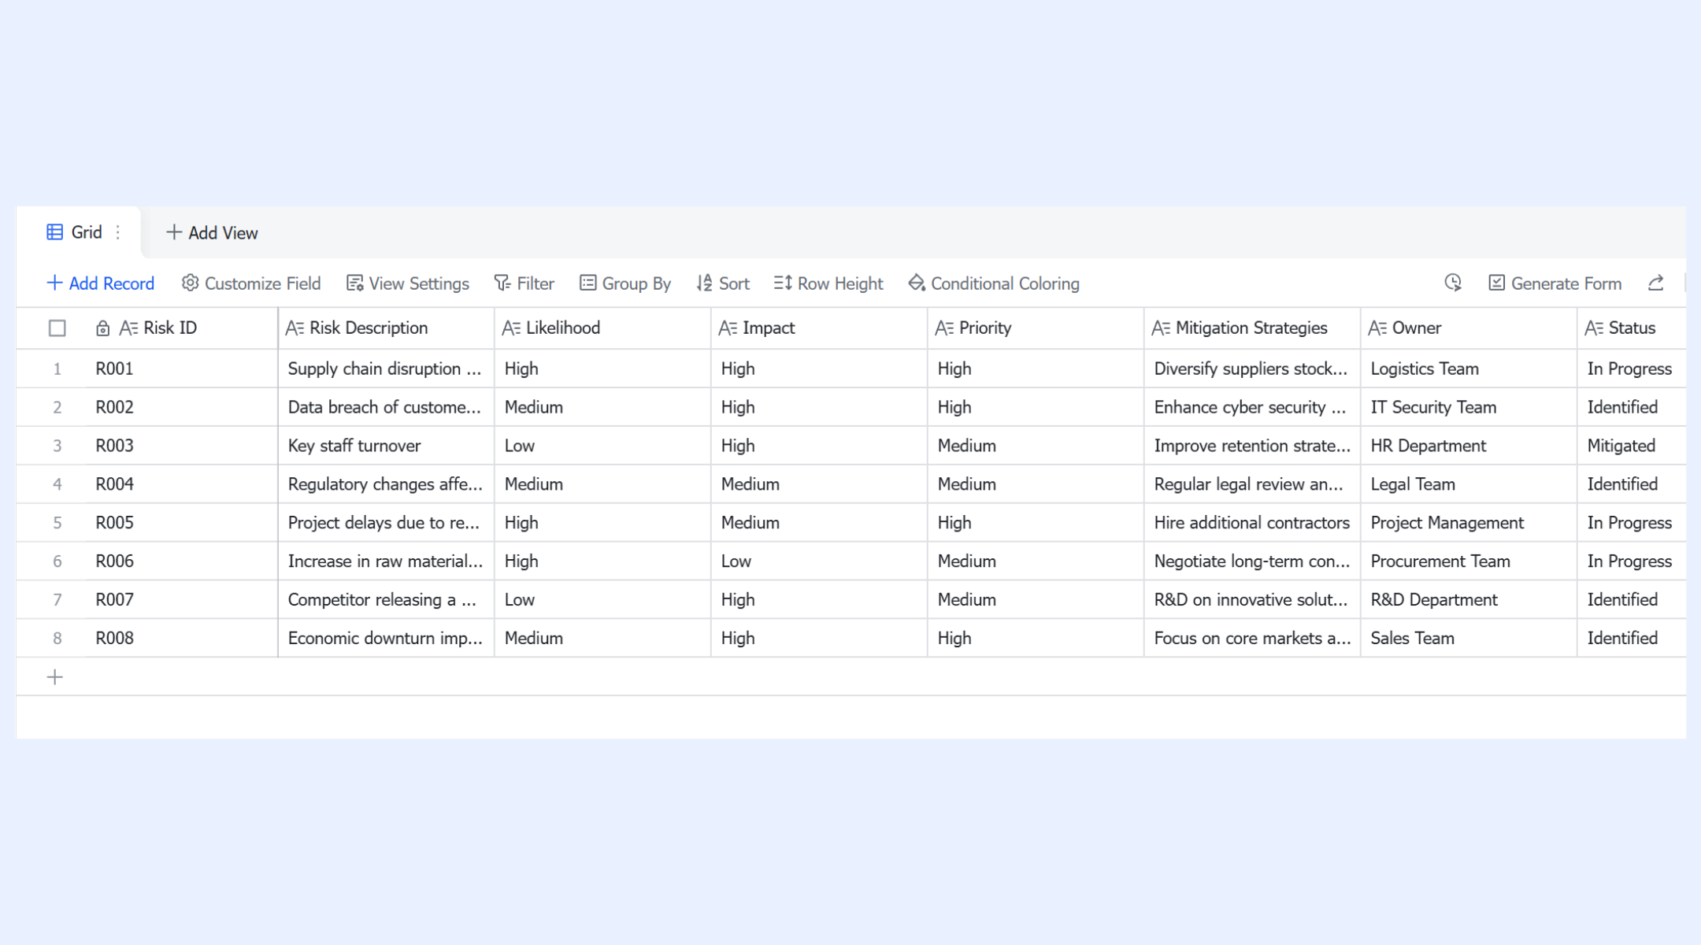Open Customize Field settings
The height and width of the screenshot is (945, 1701).
pos(251,283)
